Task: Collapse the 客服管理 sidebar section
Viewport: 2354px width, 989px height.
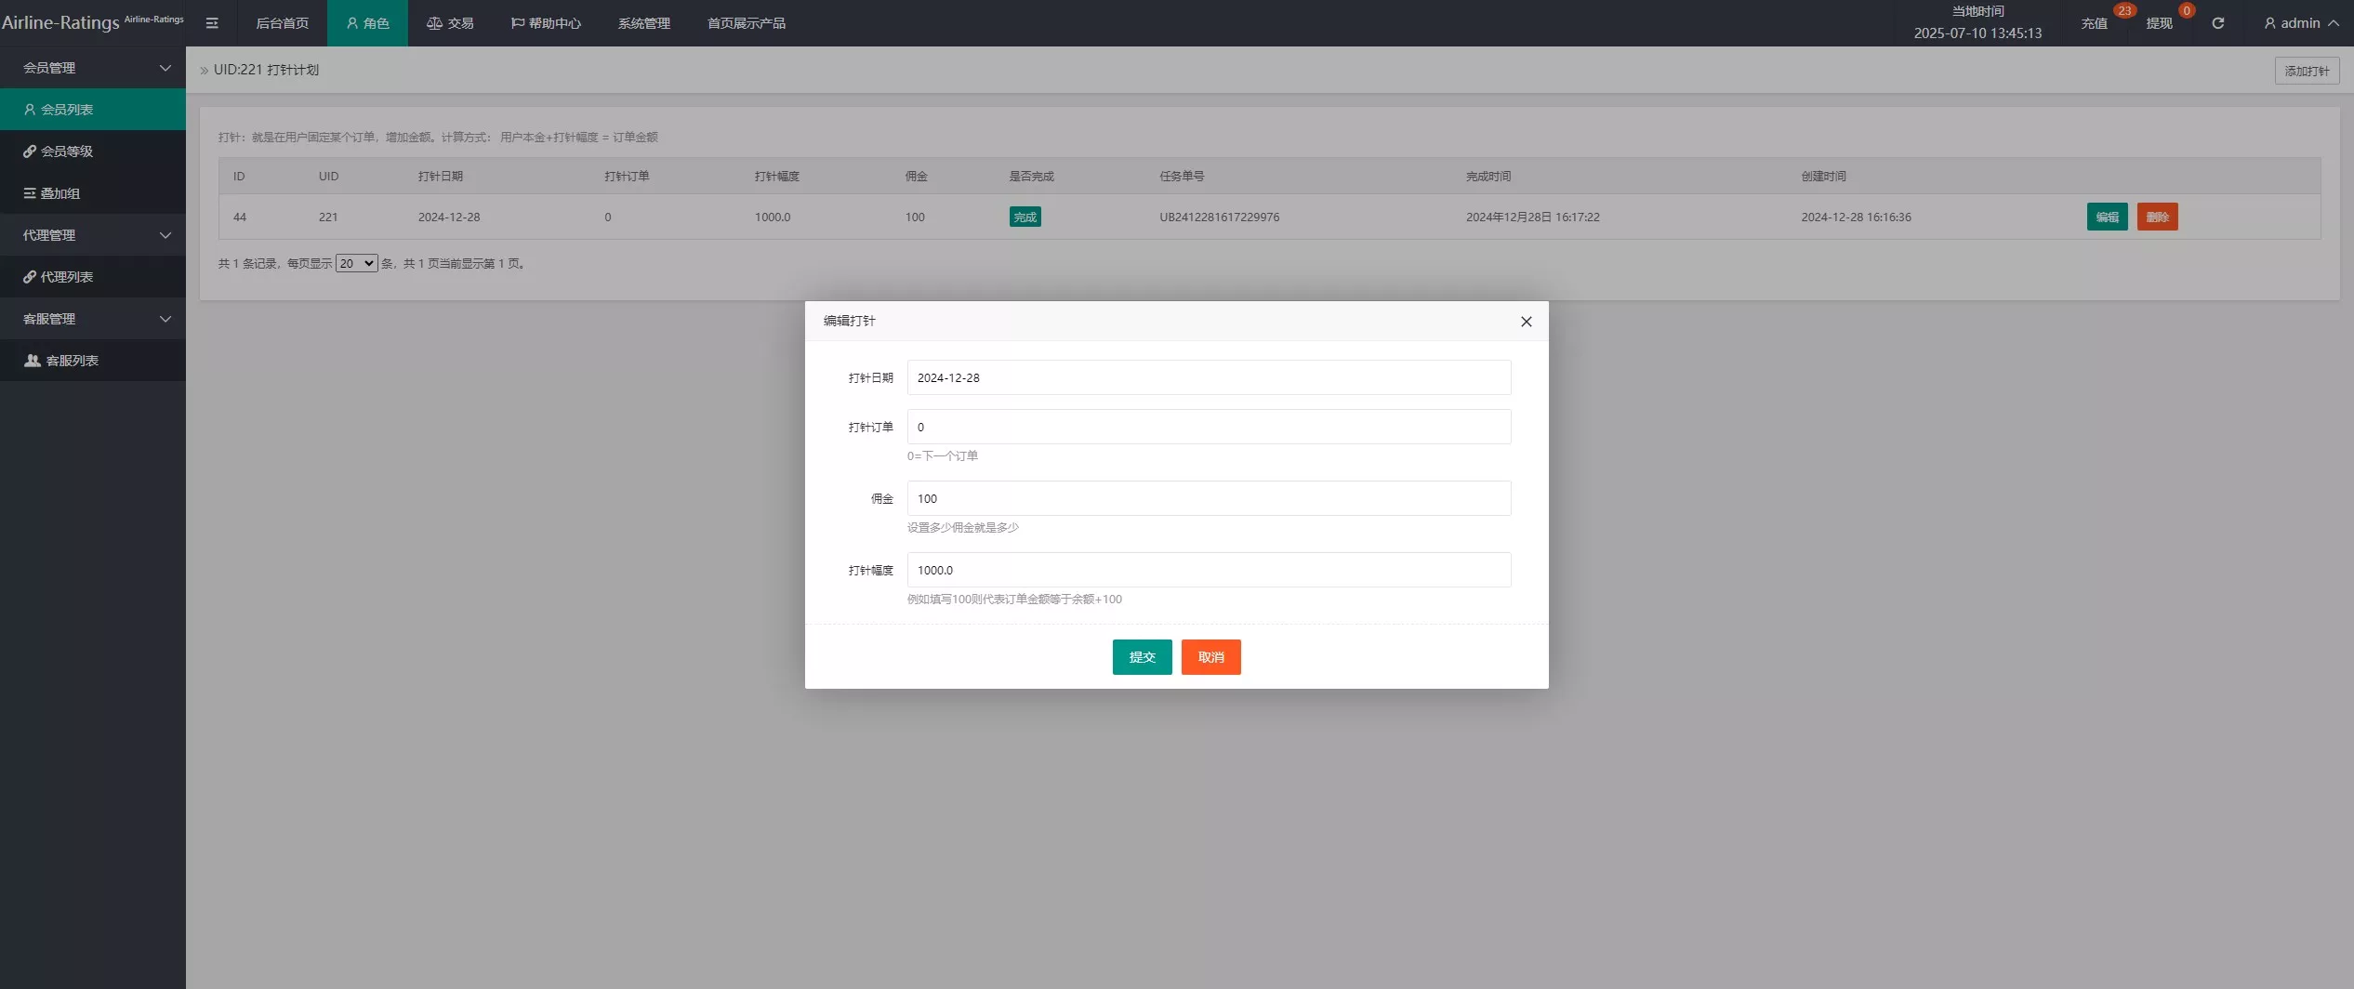Action: (x=93, y=319)
